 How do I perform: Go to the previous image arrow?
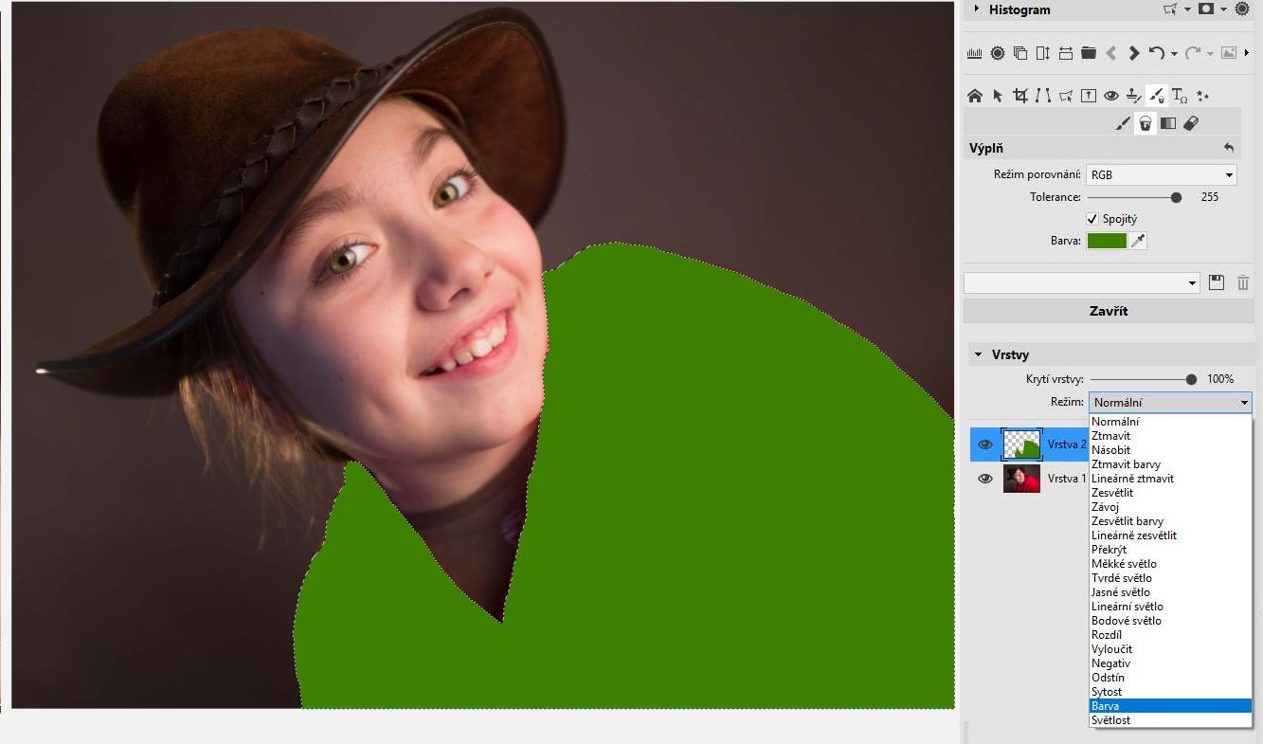click(x=1110, y=53)
